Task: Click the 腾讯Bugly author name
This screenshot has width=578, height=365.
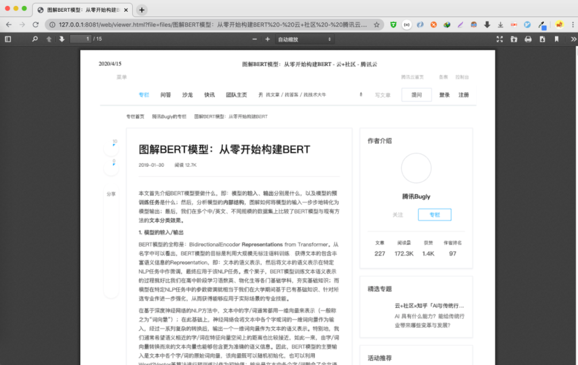Action: click(416, 197)
